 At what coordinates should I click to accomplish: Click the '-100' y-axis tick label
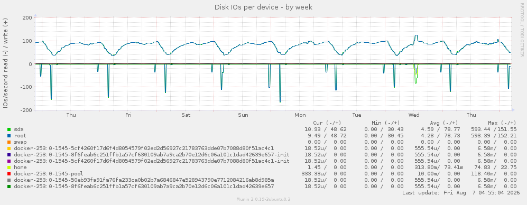click(x=26, y=87)
